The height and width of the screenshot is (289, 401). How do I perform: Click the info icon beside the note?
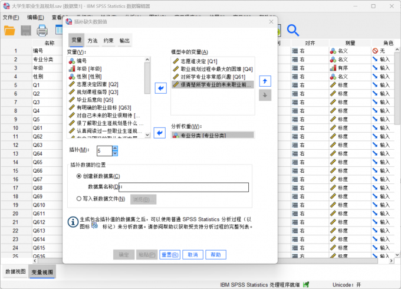73,222
